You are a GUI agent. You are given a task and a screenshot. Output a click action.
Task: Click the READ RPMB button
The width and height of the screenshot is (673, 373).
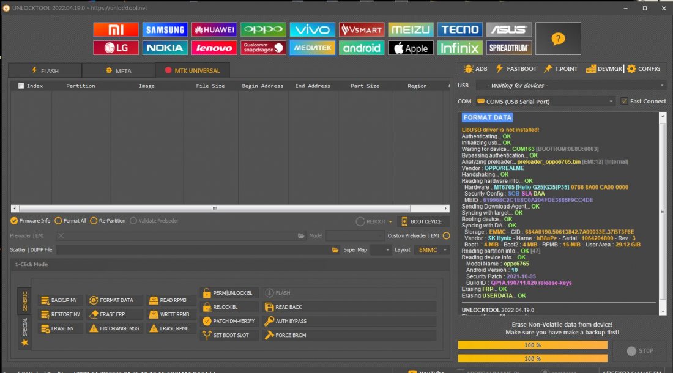point(171,300)
